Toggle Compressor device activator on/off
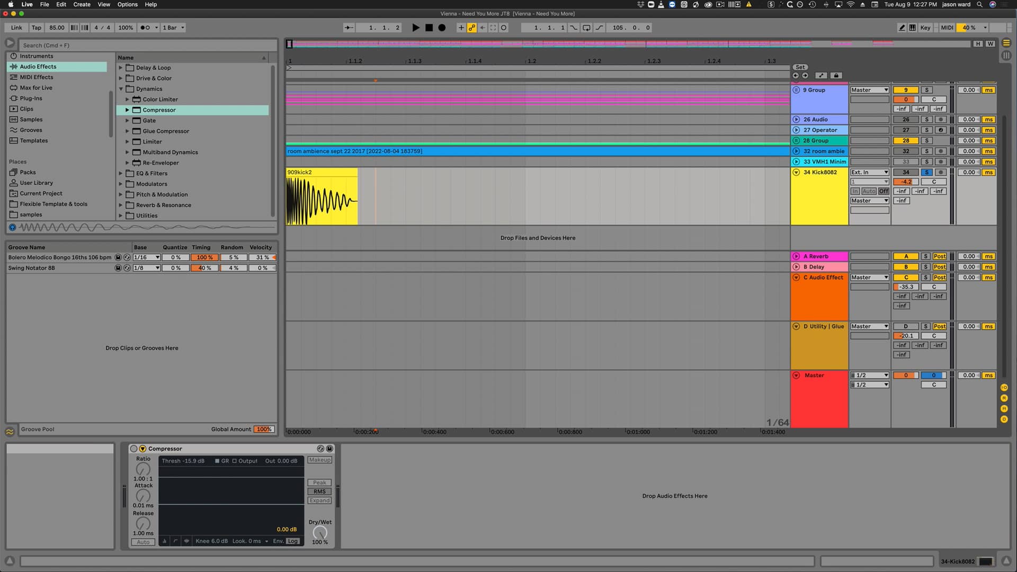This screenshot has height=572, width=1017. pyautogui.click(x=134, y=449)
